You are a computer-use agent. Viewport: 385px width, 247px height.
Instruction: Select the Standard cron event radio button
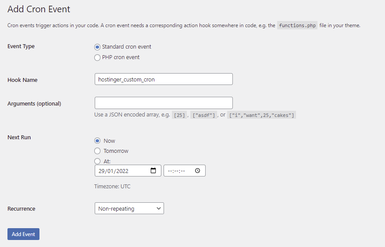click(x=97, y=47)
